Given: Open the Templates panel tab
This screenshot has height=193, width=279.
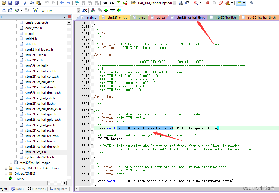Looking at the screenshot, I should click(x=58, y=189).
